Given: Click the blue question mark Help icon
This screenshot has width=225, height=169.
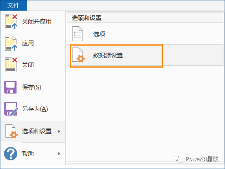Looking at the screenshot, I should pos(11,154).
